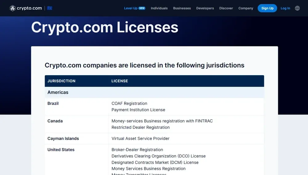
Task: Click the COAF Registration text
Action: pyautogui.click(x=129, y=103)
